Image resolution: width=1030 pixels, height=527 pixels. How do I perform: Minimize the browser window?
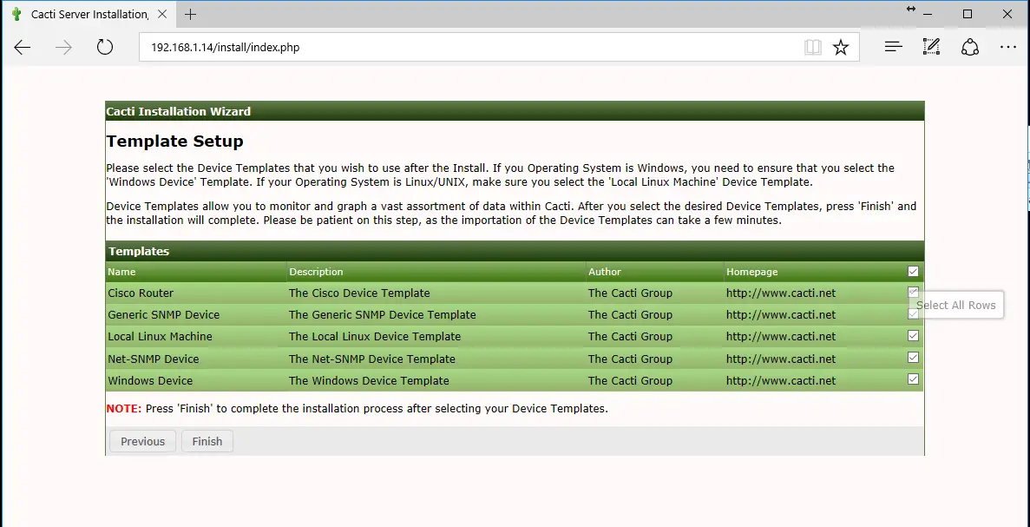[928, 14]
